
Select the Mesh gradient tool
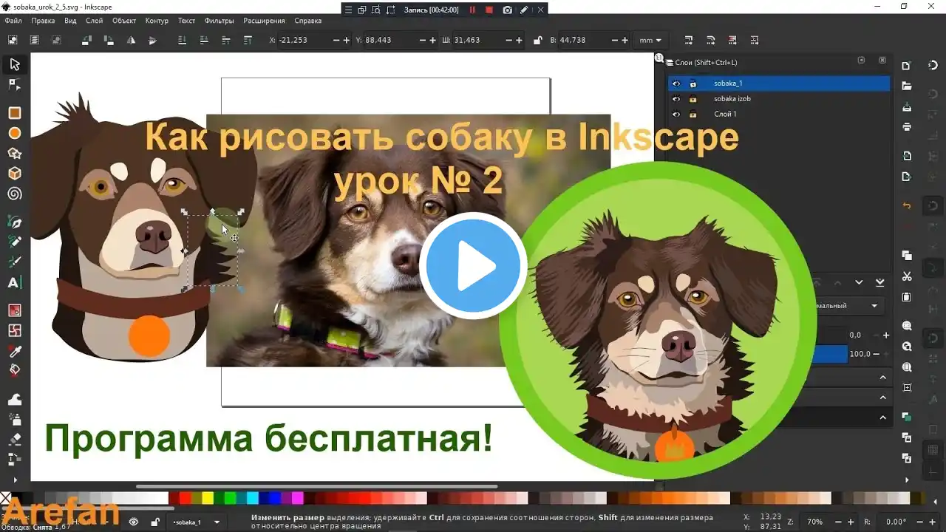coord(14,330)
